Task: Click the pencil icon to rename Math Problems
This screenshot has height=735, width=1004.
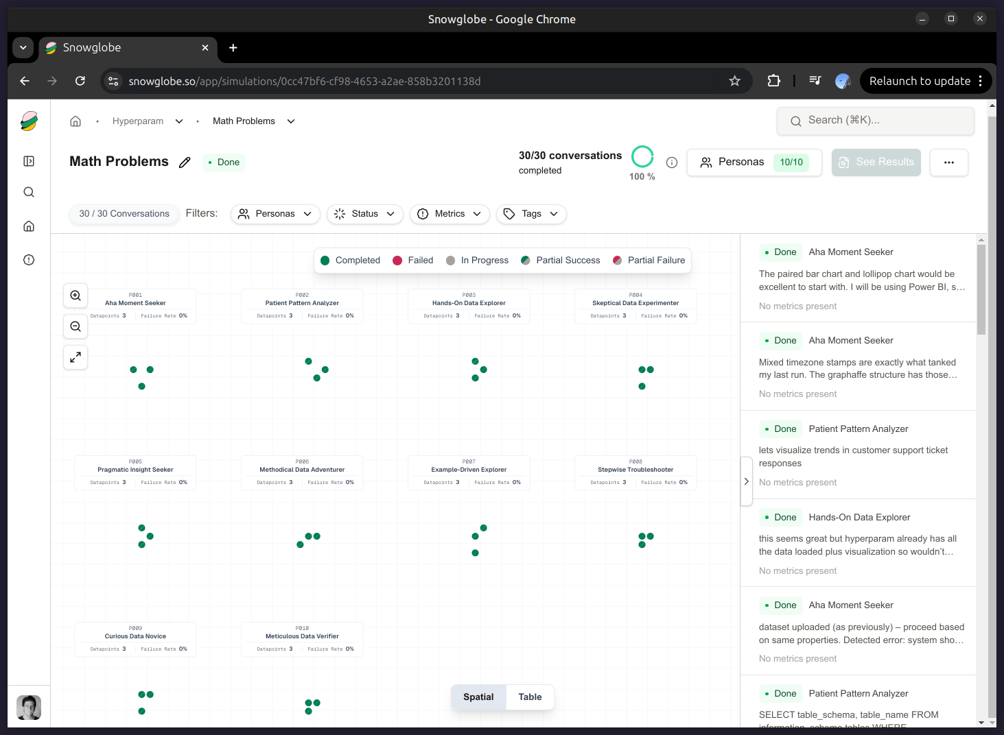Action: click(185, 162)
